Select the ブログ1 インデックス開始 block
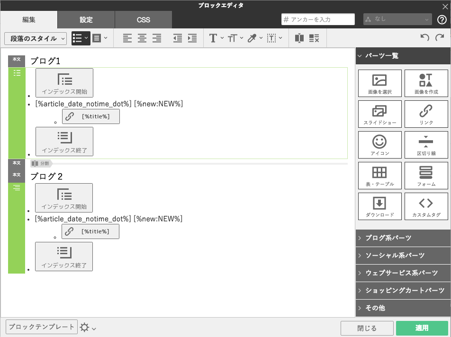451x337 pixels. pos(64,83)
